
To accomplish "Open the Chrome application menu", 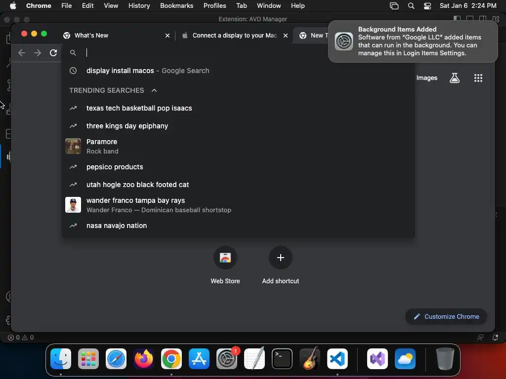I will [39, 6].
